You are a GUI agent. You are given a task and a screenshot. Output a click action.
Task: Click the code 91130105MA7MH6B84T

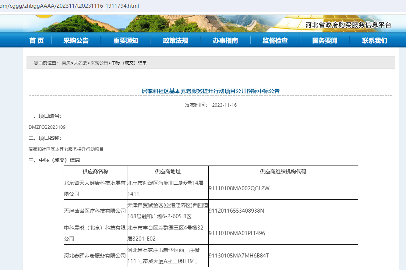click(x=239, y=256)
